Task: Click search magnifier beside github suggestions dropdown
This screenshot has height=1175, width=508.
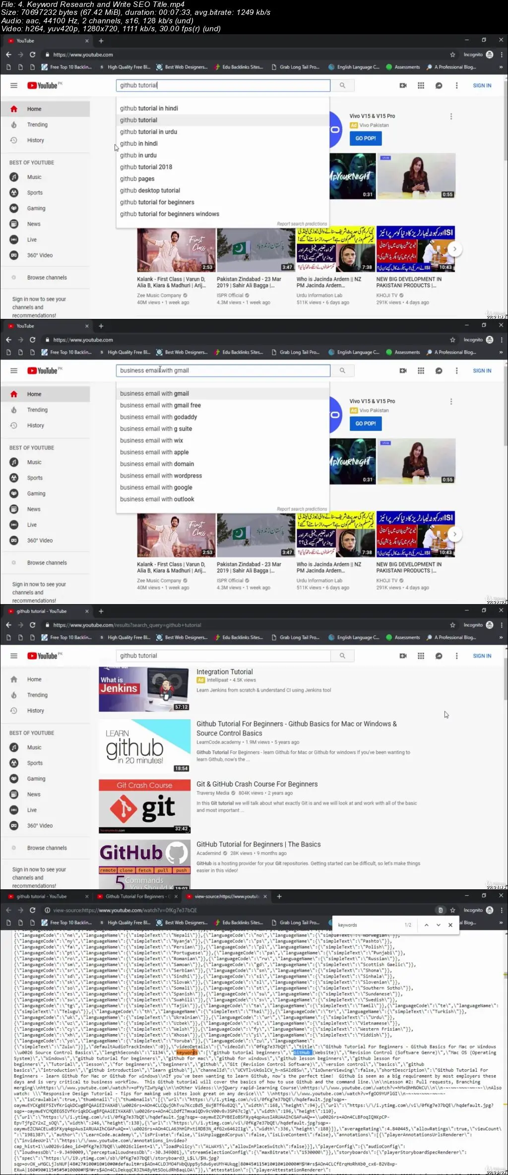Action: (x=342, y=85)
